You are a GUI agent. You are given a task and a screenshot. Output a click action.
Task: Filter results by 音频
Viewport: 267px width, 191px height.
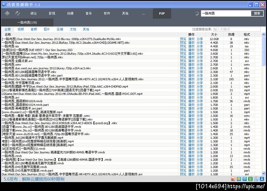pyautogui.click(x=34, y=29)
